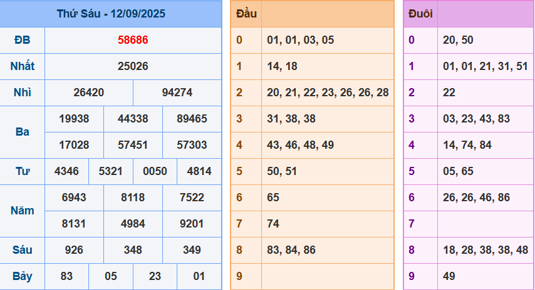This screenshot has height=290, width=535.
Task: Select fourth prize number 5321
Action: (110, 171)
